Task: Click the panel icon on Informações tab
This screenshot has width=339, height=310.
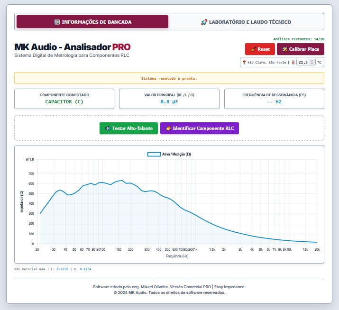Action: point(57,22)
